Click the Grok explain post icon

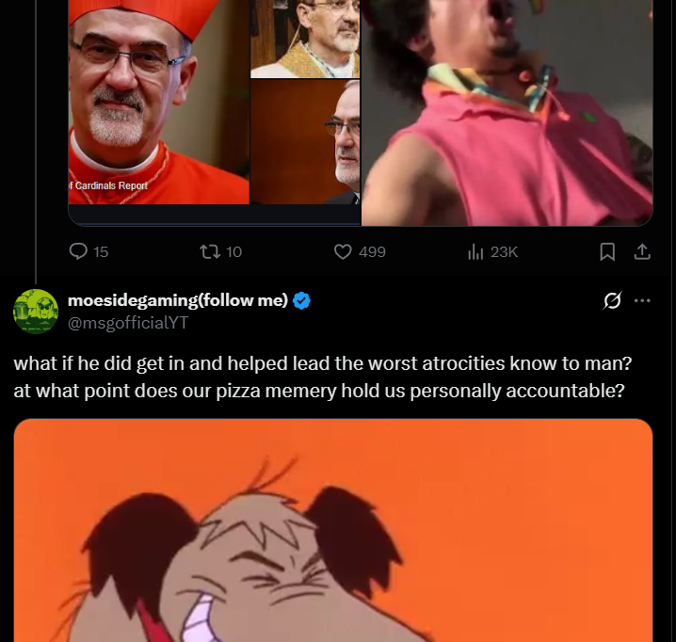[x=612, y=300]
